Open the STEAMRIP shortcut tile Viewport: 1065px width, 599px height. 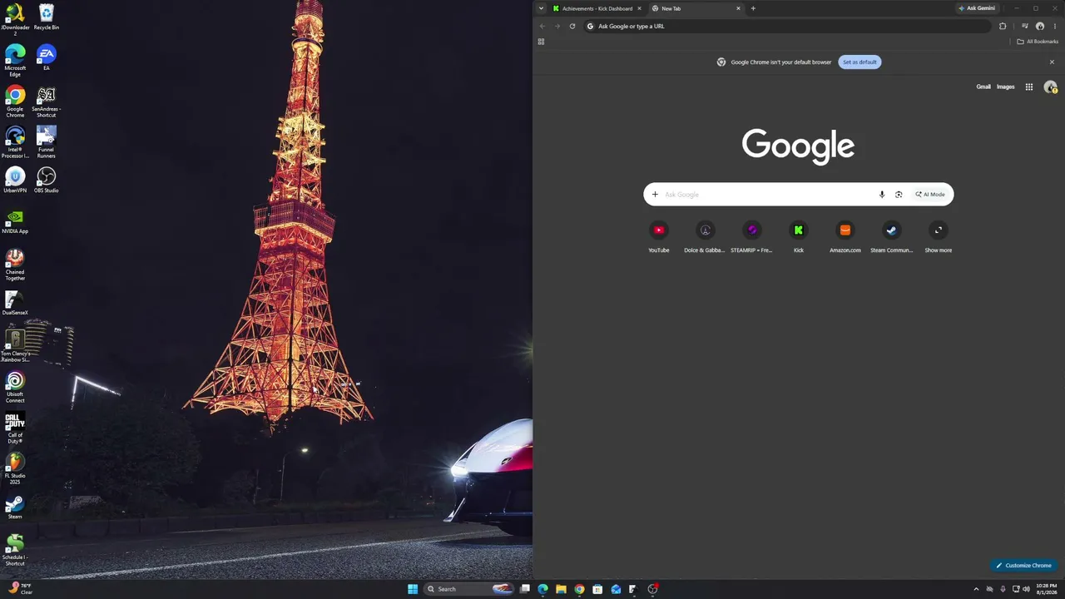coord(752,237)
